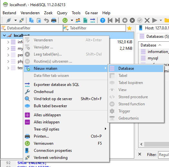This screenshot has width=169, height=167.
Task: Go to first row toolbar icon
Action: pos(110,20)
